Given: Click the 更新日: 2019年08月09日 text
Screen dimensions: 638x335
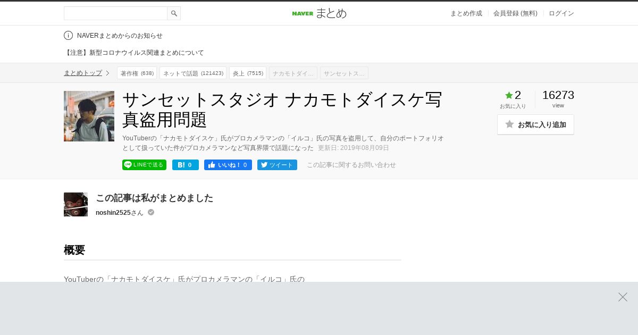Looking at the screenshot, I should click(354, 148).
